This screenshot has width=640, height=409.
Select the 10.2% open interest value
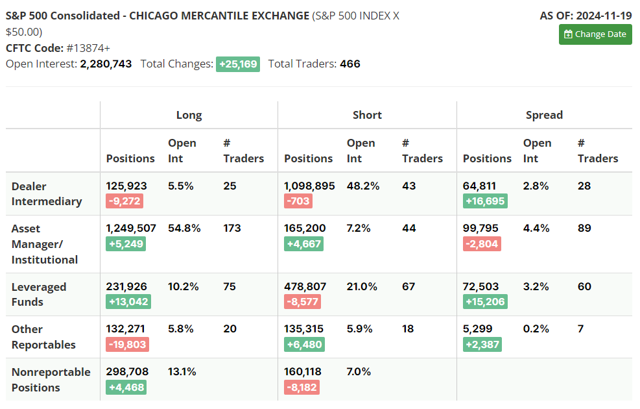point(184,287)
